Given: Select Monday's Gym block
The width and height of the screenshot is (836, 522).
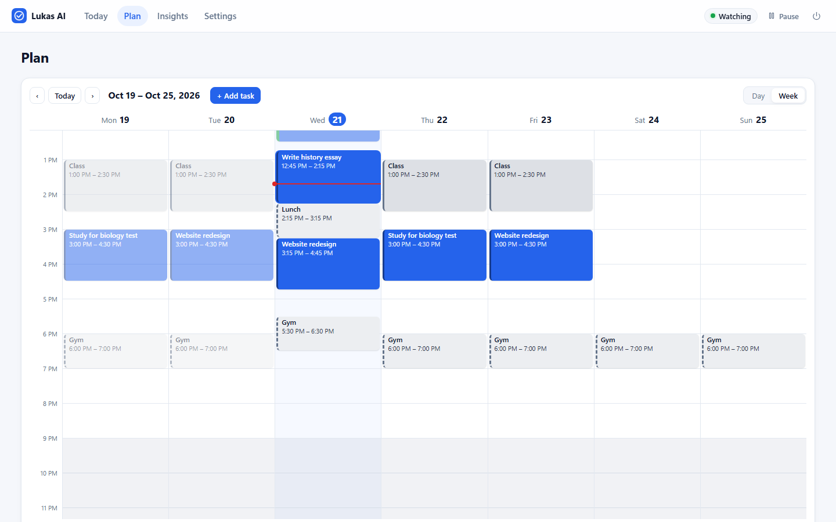Looking at the screenshot, I should [116, 351].
